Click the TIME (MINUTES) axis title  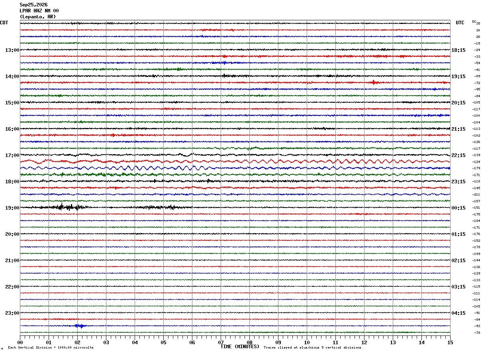pos(240,347)
